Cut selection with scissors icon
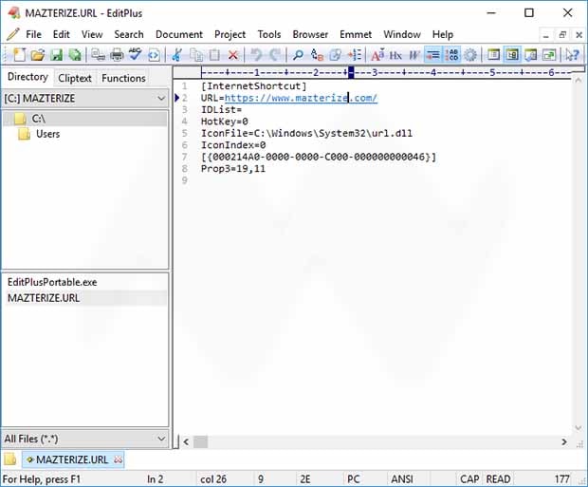This screenshot has width=588, height=487. coord(176,55)
